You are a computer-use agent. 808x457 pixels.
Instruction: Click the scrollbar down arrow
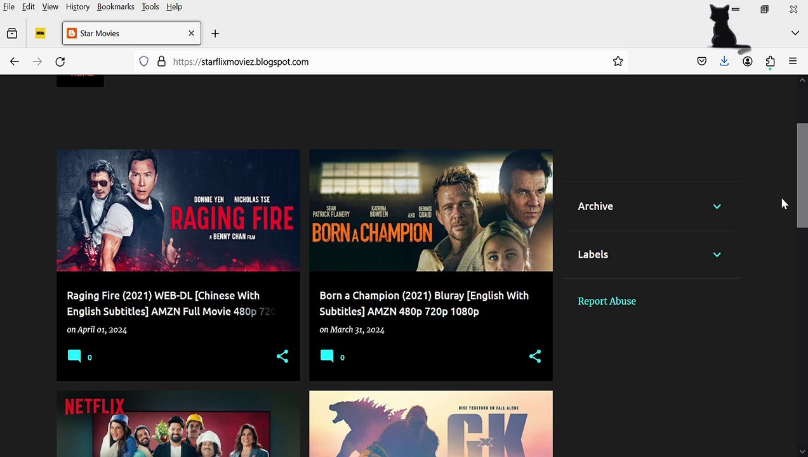point(802,452)
